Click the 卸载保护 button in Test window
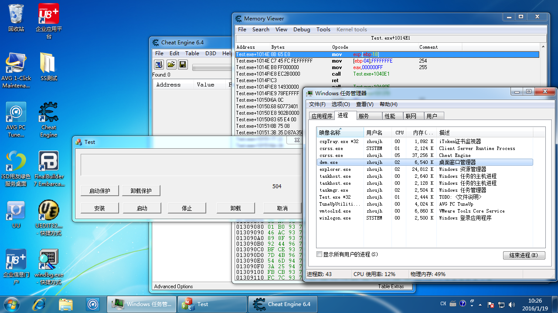558x313 pixels. pyautogui.click(x=142, y=191)
